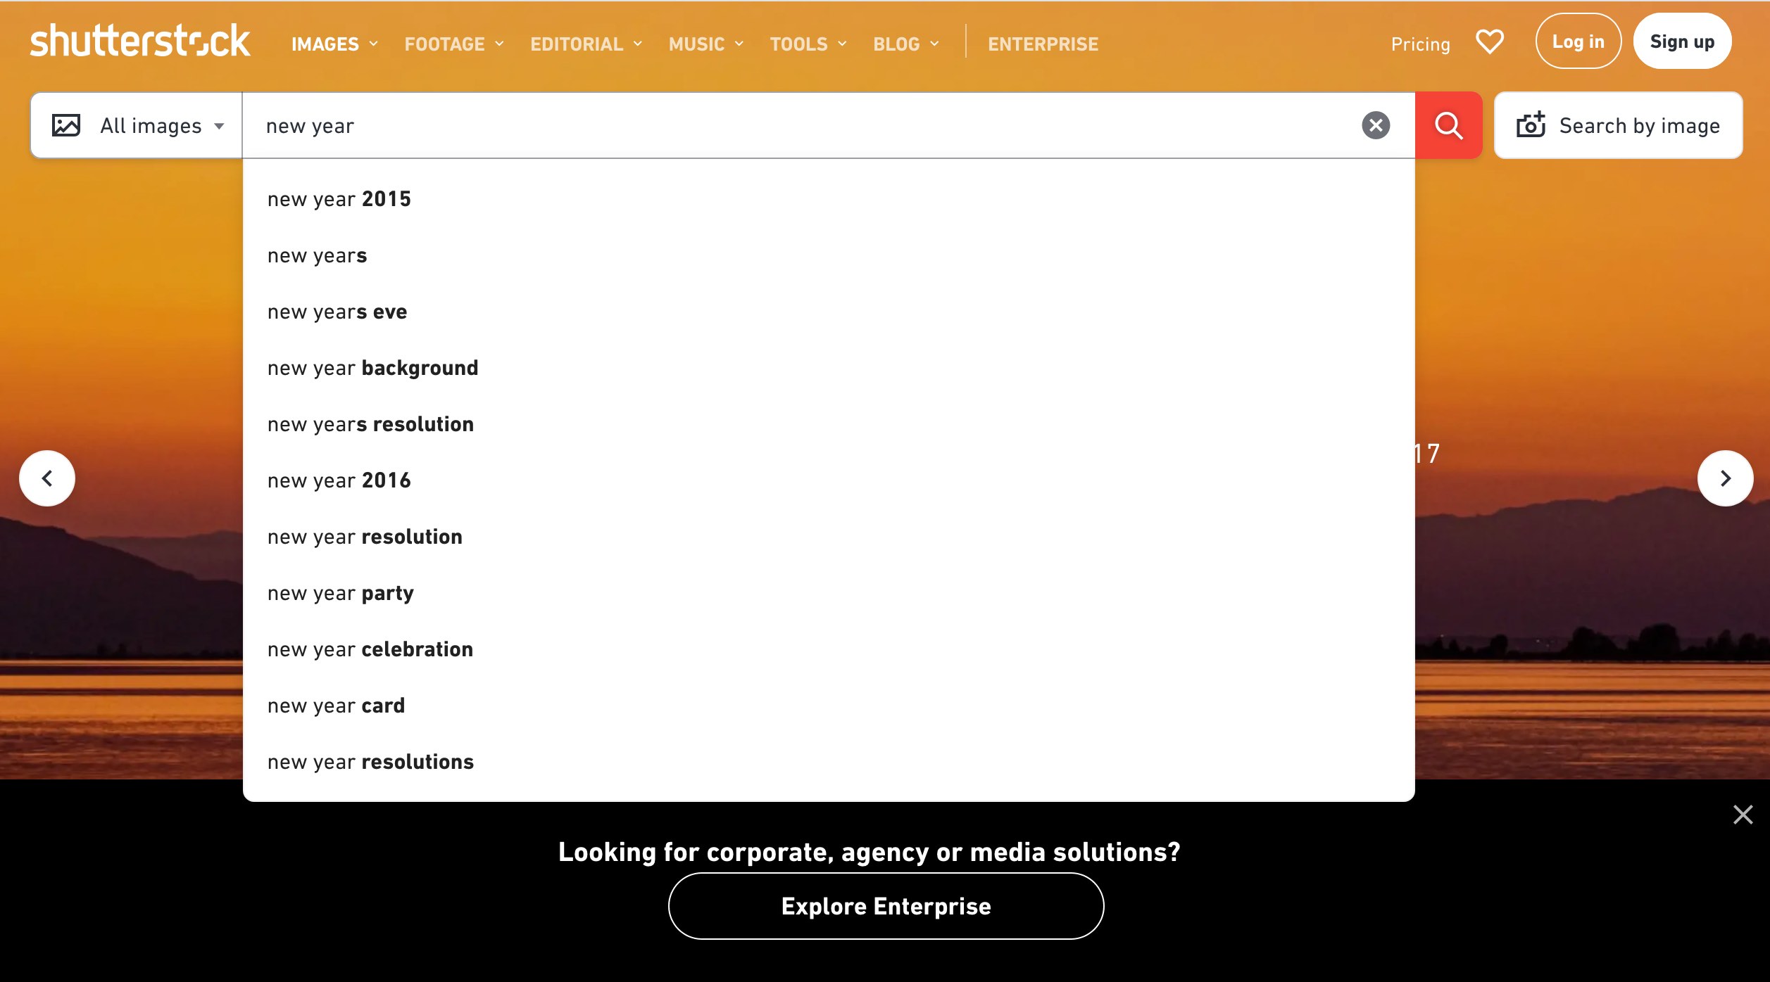The width and height of the screenshot is (1770, 982).
Task: Open the Pricing page link
Action: [x=1420, y=44]
